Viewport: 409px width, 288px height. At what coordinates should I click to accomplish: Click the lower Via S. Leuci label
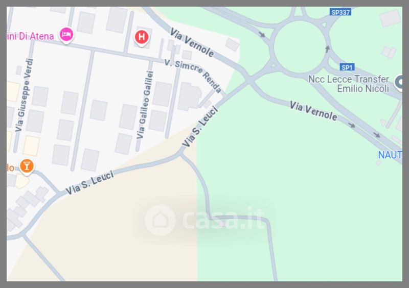coord(89,182)
